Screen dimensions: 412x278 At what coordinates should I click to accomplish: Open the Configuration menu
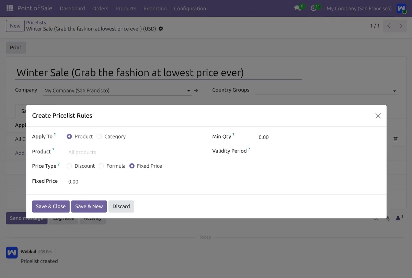tap(190, 9)
